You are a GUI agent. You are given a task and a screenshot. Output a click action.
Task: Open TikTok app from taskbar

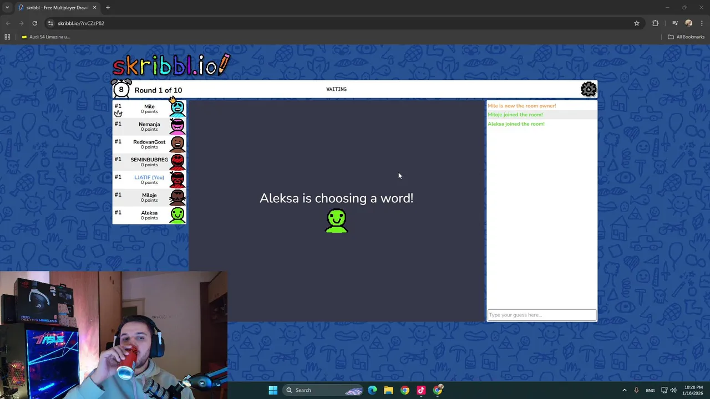421,390
